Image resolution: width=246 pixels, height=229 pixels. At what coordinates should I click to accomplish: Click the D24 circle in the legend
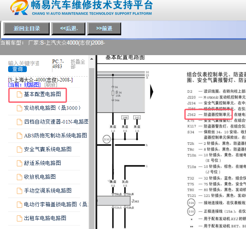tap(191, 203)
